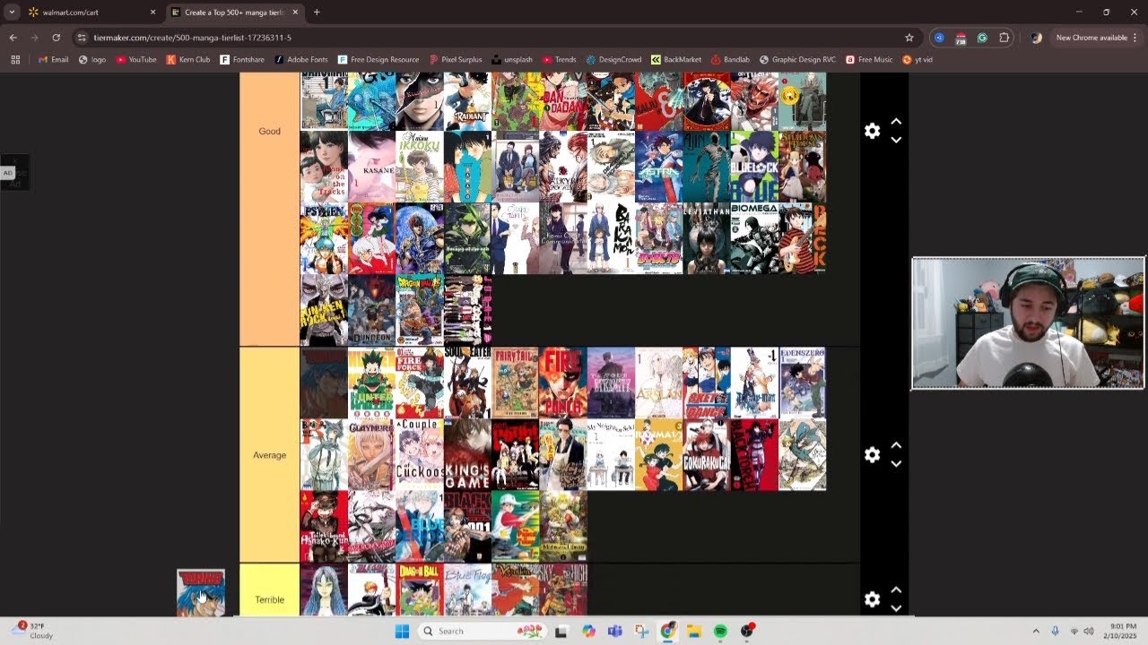The width and height of the screenshot is (1148, 645).
Task: Move the Terrible tier down with arrow
Action: pos(895,608)
